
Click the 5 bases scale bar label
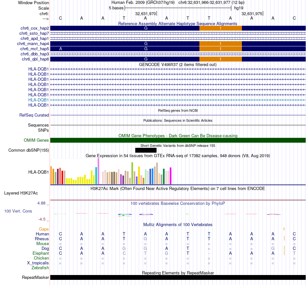[x=116, y=8]
